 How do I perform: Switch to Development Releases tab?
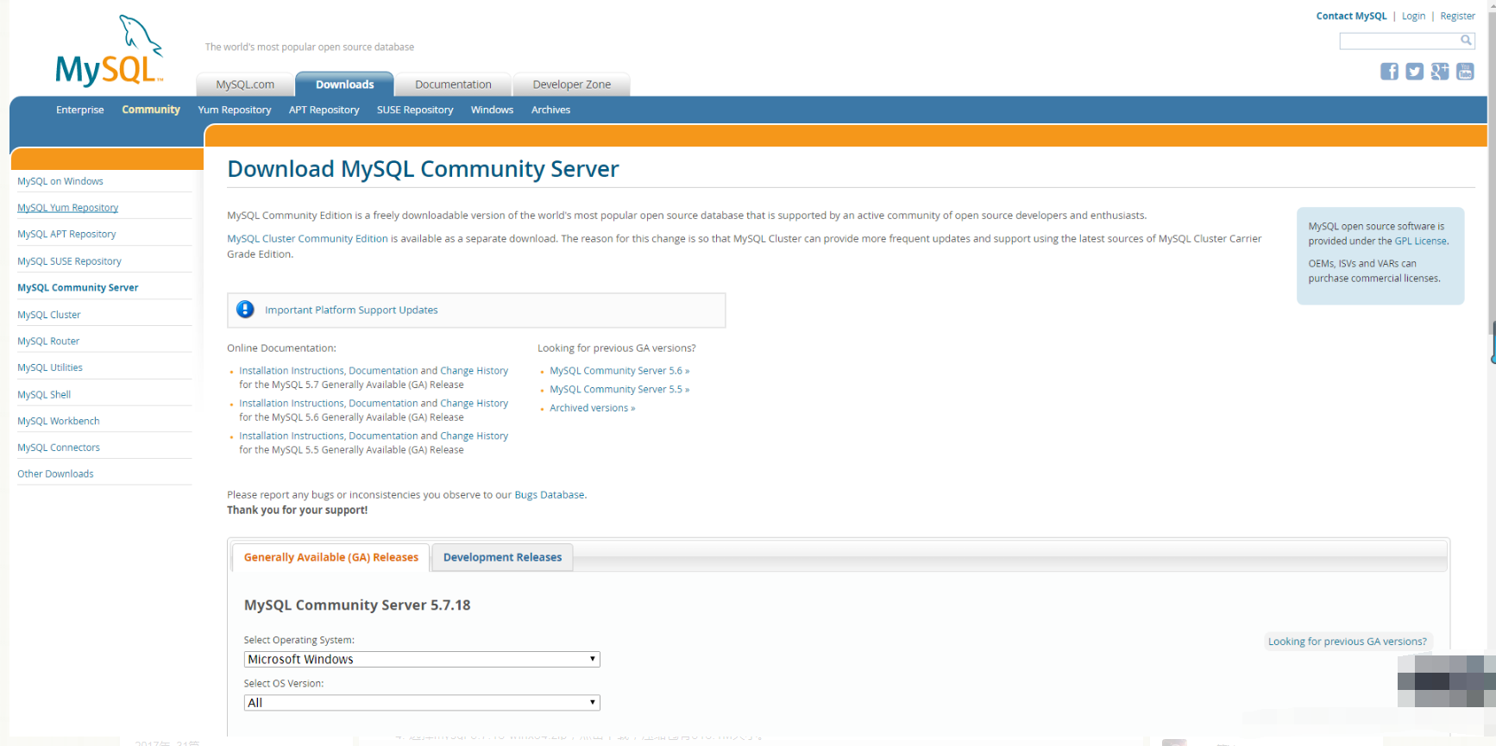point(502,558)
